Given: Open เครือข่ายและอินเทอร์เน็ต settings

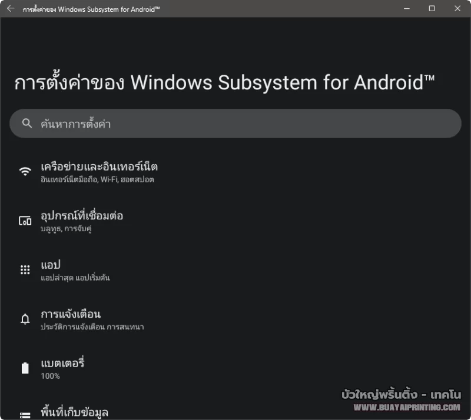Looking at the screenshot, I should pyautogui.click(x=99, y=166).
